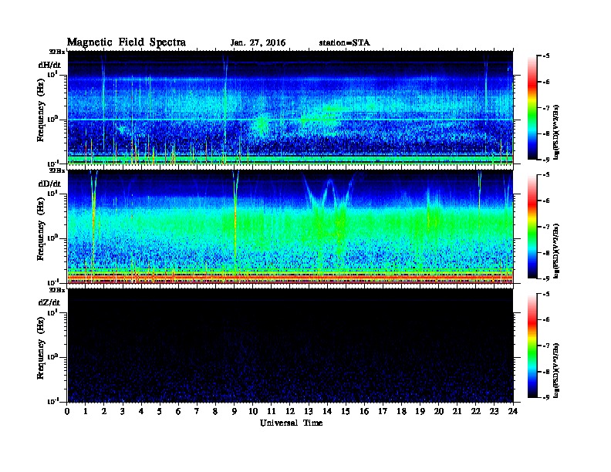Click the dark dZ/dt spectrogram plot area
611x472 pixels.
pos(290,346)
